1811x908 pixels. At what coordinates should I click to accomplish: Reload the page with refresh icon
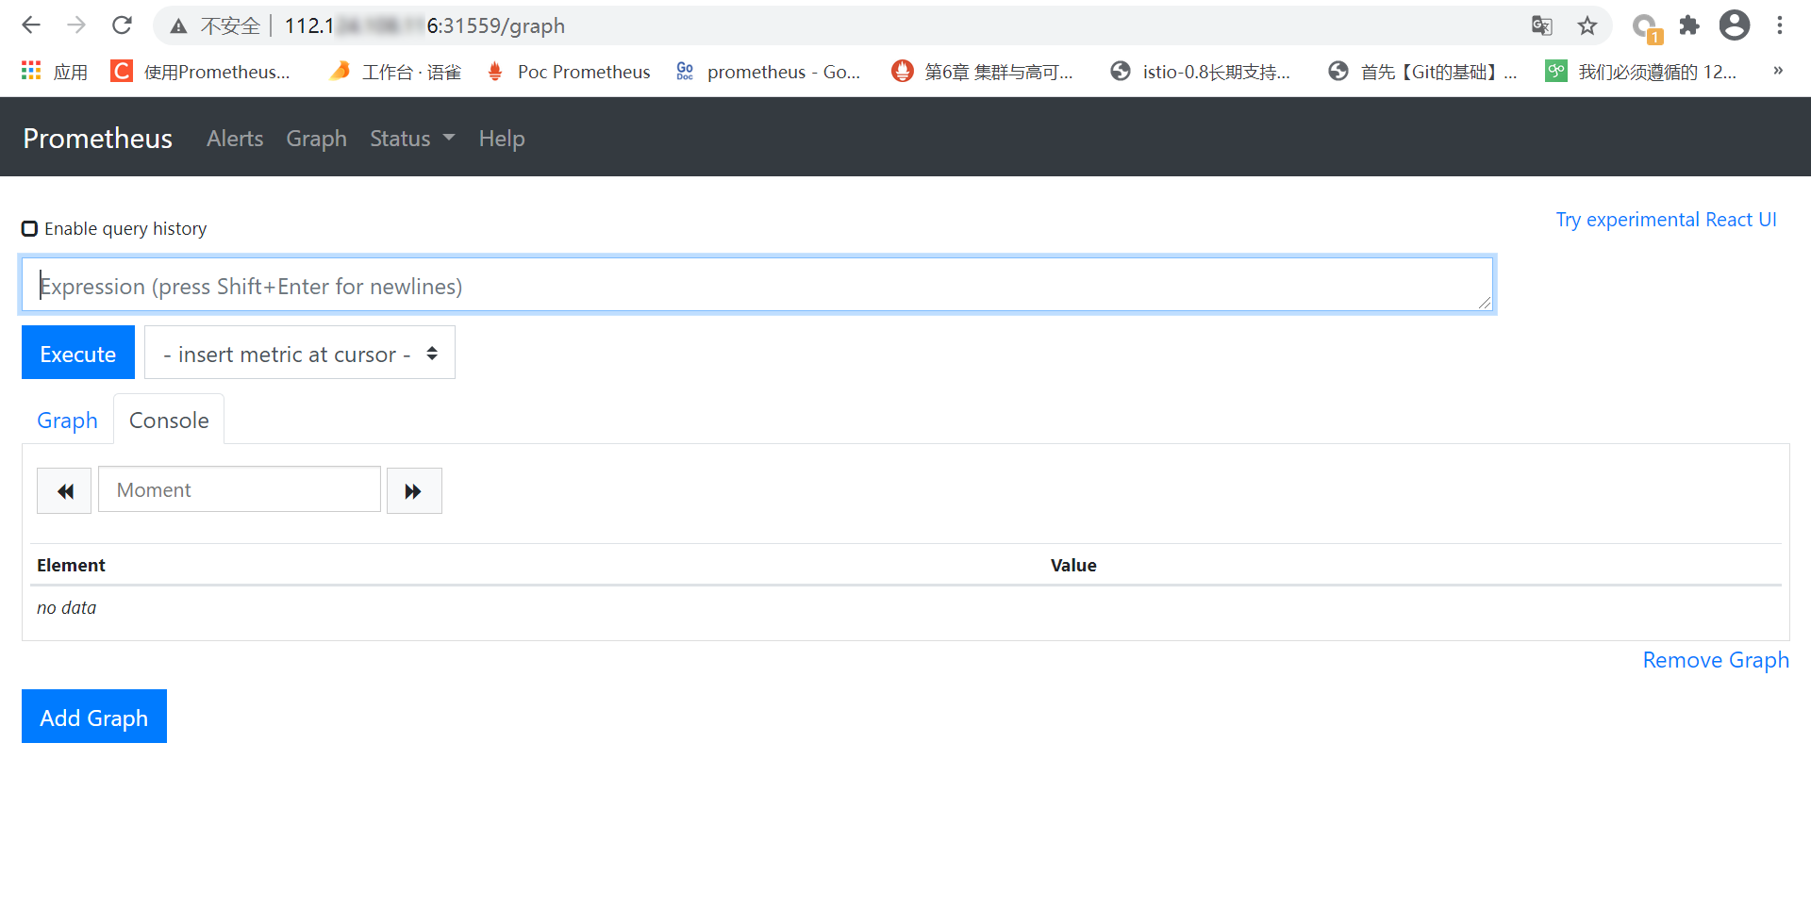coord(122,25)
